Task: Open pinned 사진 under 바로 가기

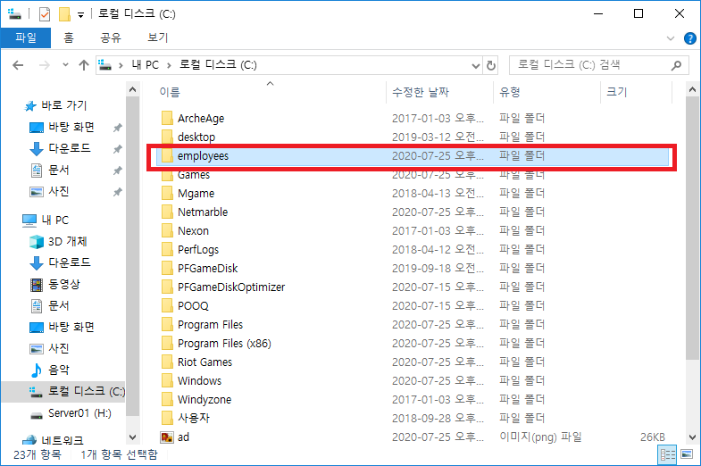Action: [x=59, y=191]
